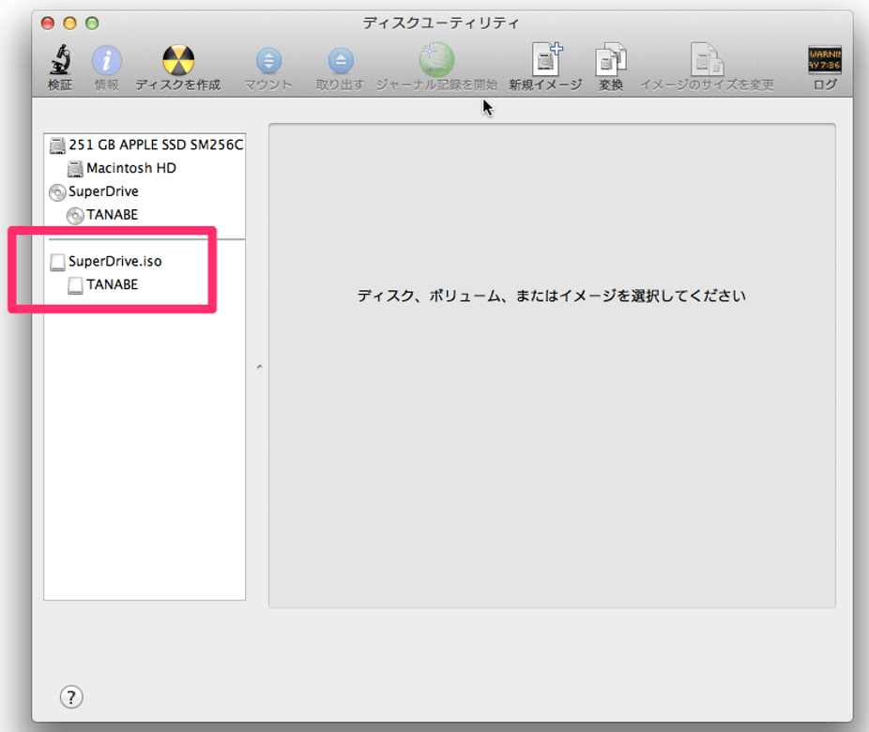
Task: Select TANABE volume under SuperDrive.iso
Action: [145, 284]
